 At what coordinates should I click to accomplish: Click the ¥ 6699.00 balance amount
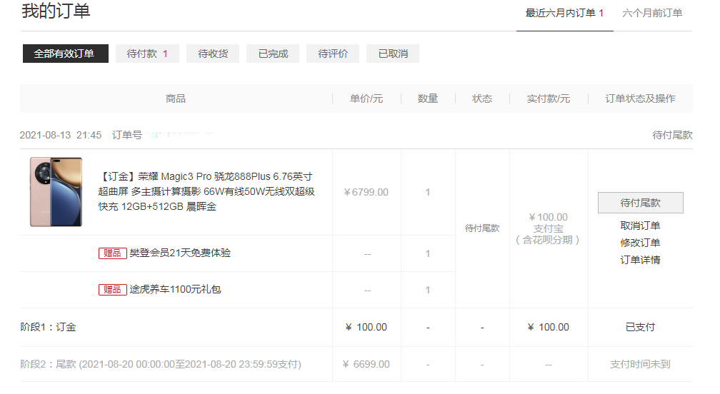coord(366,364)
